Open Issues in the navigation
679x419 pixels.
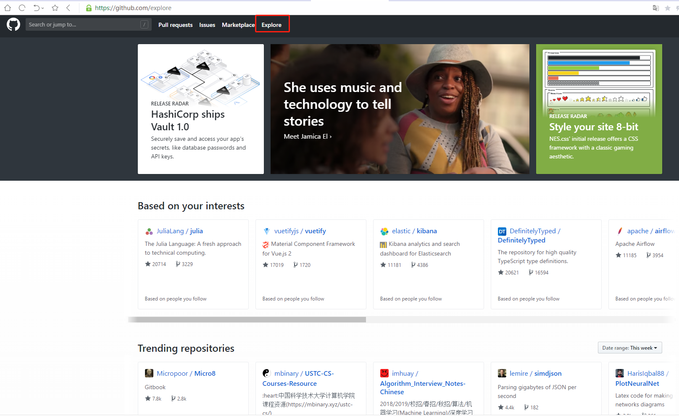click(207, 25)
